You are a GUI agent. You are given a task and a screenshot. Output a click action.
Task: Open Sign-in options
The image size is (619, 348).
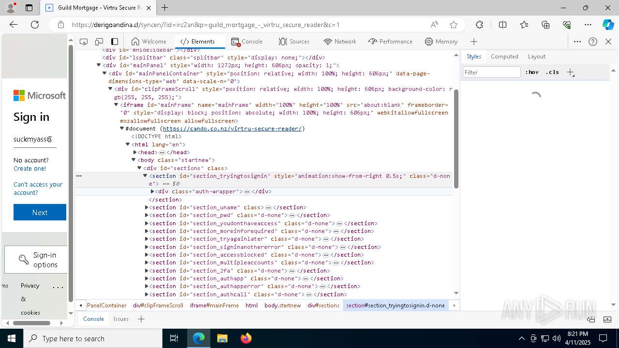[36, 260]
